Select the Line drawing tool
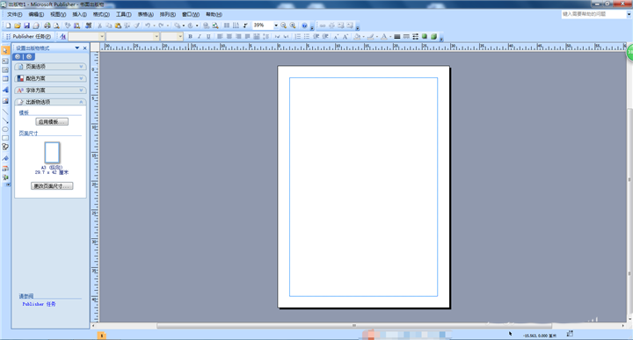 point(5,112)
